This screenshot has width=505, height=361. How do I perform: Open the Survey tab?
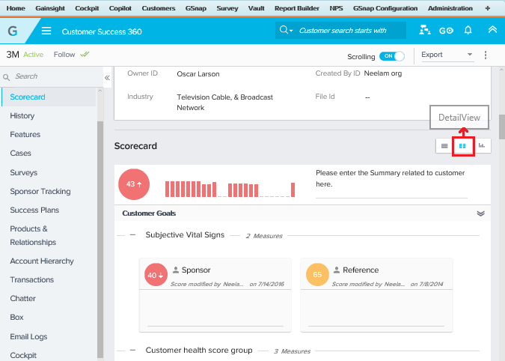coord(227,8)
